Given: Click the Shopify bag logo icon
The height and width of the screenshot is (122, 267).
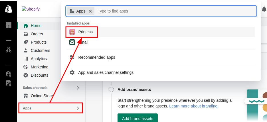Looking at the screenshot, I should click(x=8, y=9).
